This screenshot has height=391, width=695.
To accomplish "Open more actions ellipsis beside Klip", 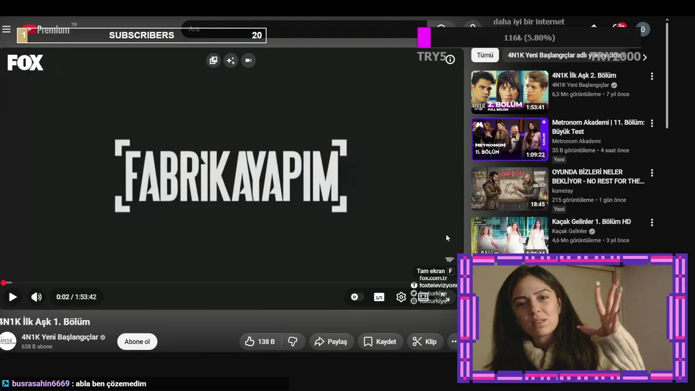I will [x=454, y=342].
